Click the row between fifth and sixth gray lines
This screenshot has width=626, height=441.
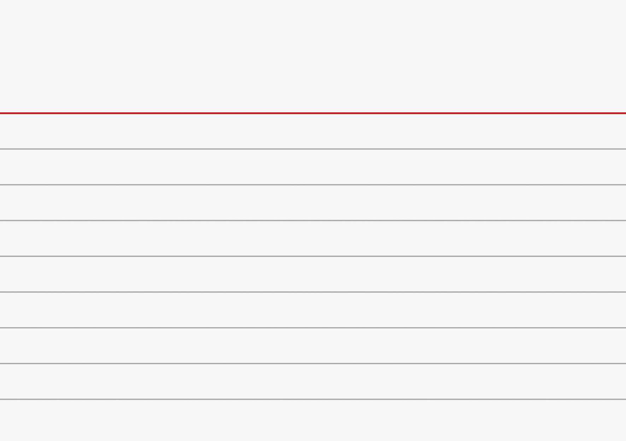tap(313, 310)
